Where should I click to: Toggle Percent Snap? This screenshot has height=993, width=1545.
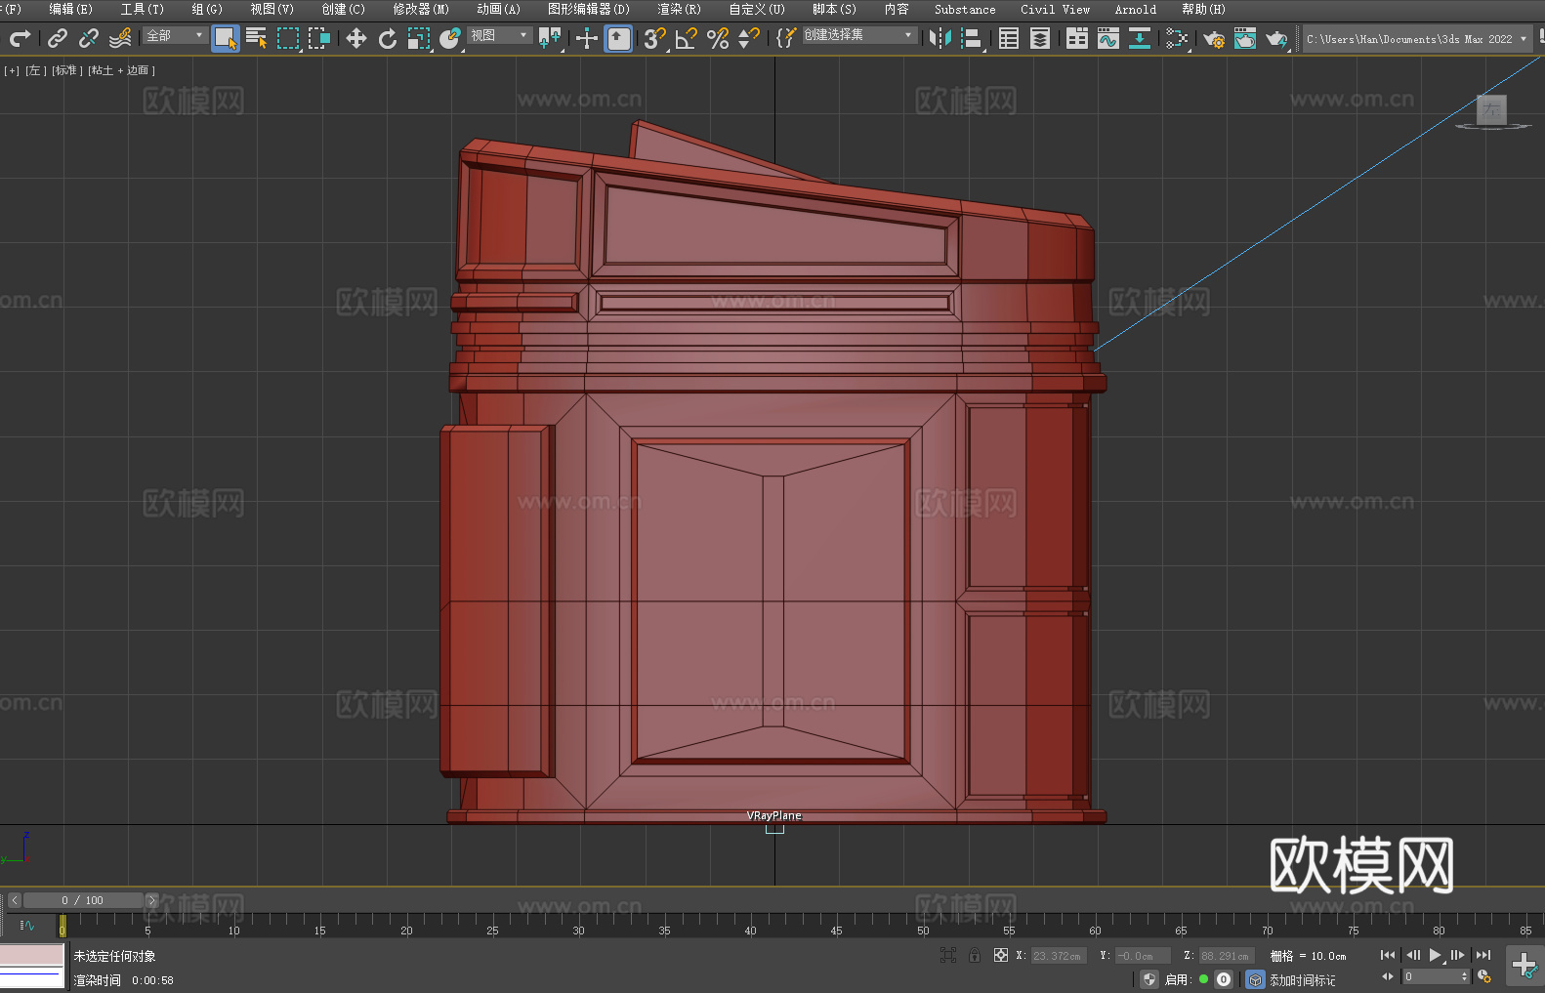[x=718, y=38]
